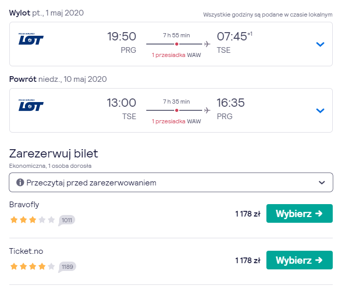Click the LOT logo on the outbound flight
This screenshot has width=340, height=287.
click(x=31, y=39)
